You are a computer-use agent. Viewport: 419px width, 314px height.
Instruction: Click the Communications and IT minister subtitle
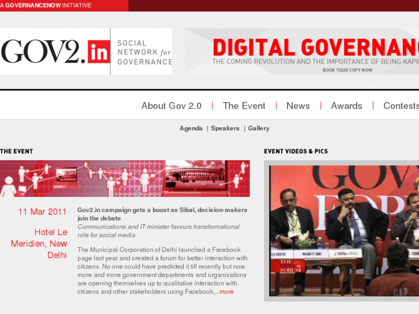click(158, 231)
